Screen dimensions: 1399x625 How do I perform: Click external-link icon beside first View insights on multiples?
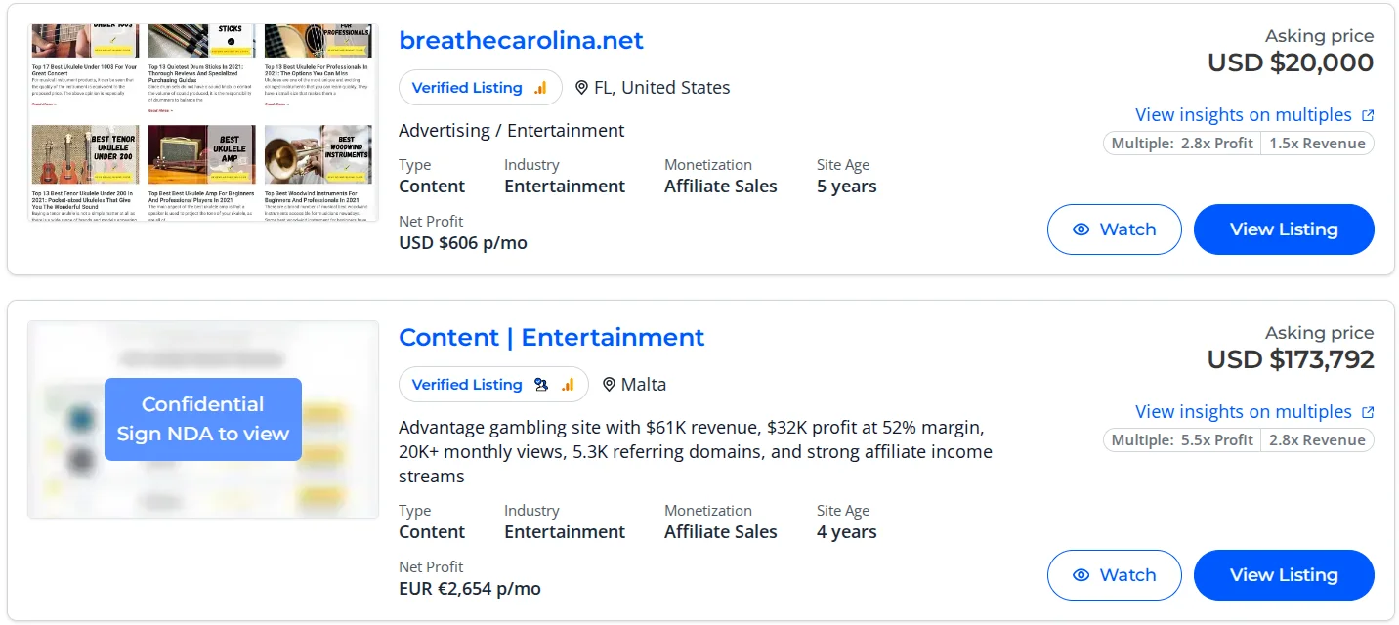(x=1368, y=115)
